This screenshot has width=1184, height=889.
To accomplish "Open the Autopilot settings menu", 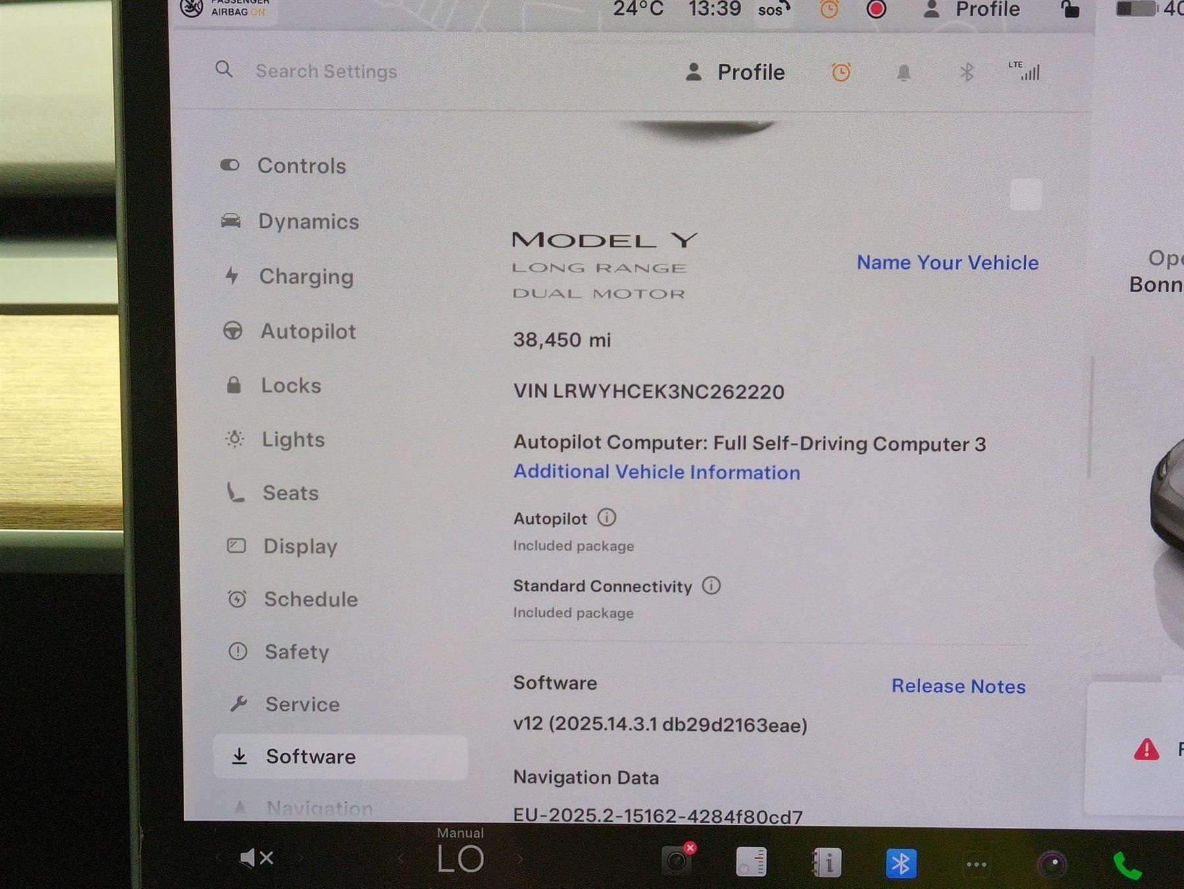I will [307, 331].
